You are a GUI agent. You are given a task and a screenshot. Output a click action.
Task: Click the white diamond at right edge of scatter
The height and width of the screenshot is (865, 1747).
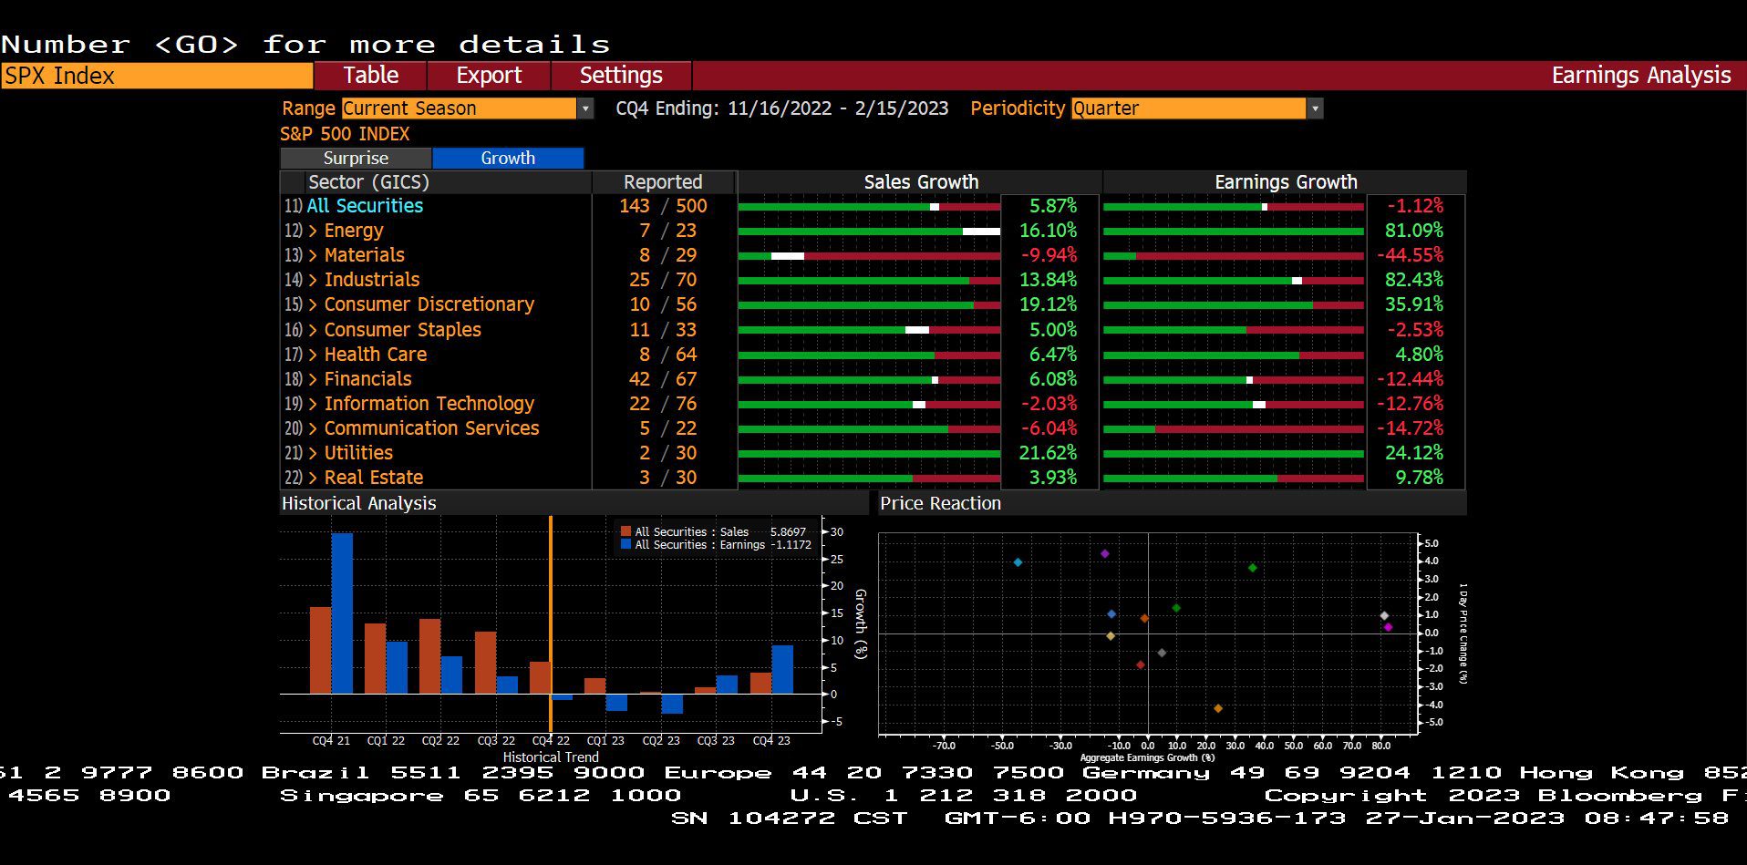coord(1384,616)
